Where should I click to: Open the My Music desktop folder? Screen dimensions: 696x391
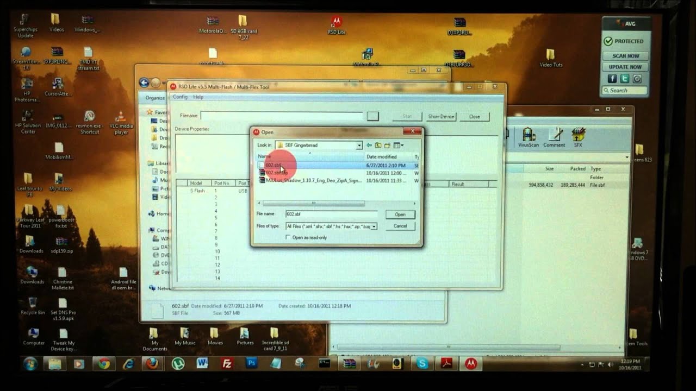(x=185, y=336)
